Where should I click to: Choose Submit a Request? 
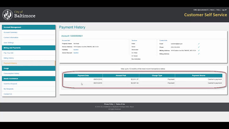pos(10,84)
